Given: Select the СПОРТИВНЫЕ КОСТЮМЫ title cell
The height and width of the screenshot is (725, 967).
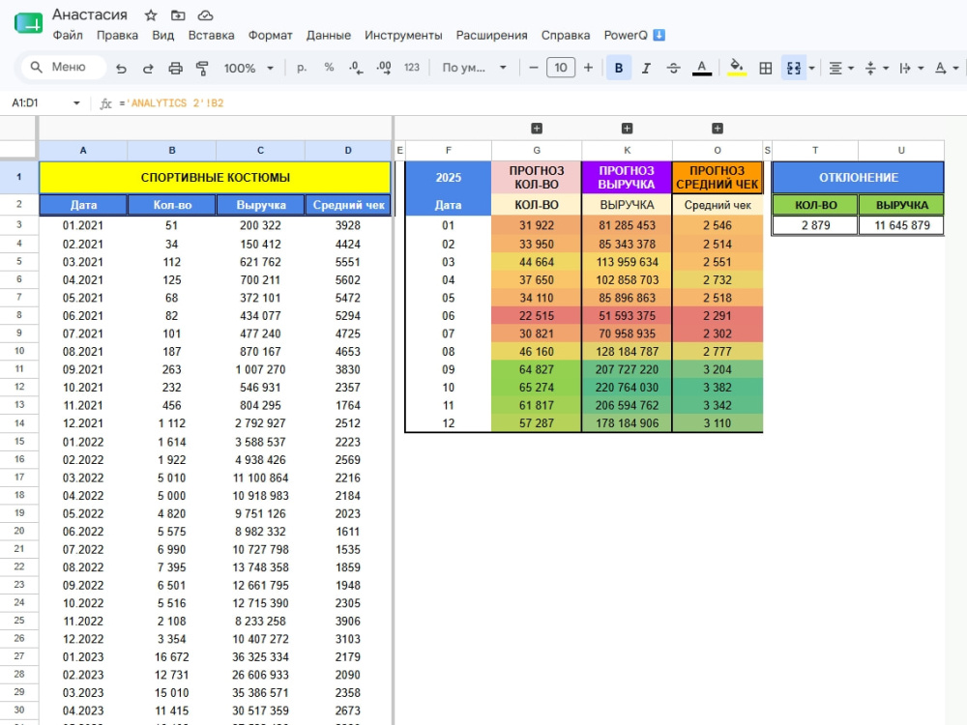Looking at the screenshot, I should (x=216, y=178).
